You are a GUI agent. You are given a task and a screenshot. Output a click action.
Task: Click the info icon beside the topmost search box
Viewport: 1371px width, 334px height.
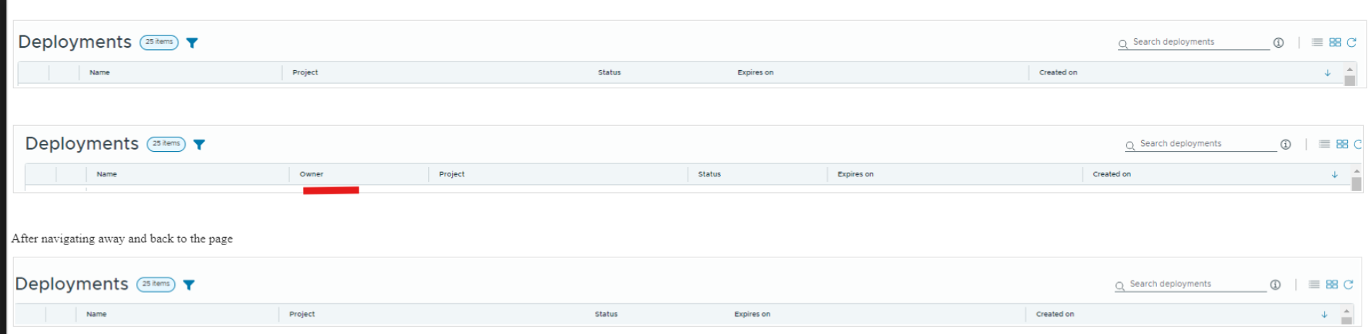click(1278, 43)
